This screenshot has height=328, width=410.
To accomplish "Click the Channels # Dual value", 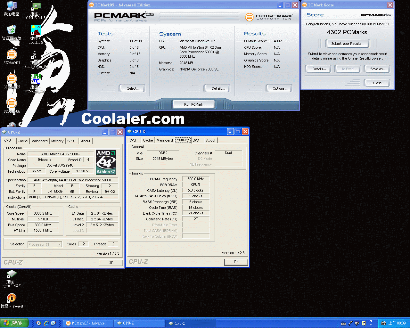I will tap(228, 153).
